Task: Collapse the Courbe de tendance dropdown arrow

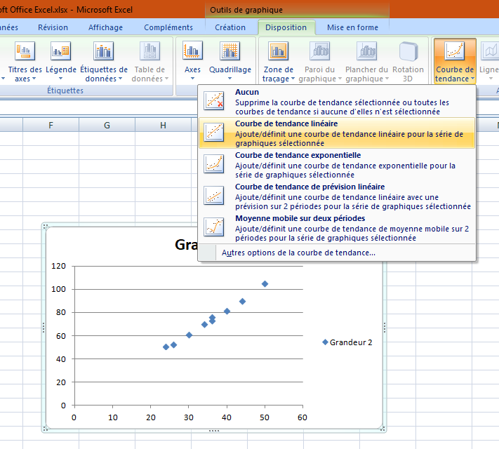Action: [x=472, y=79]
